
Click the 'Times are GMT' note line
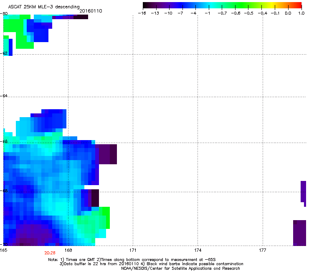[x=132, y=260]
